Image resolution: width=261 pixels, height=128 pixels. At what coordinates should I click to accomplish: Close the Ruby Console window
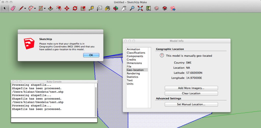click(13, 82)
